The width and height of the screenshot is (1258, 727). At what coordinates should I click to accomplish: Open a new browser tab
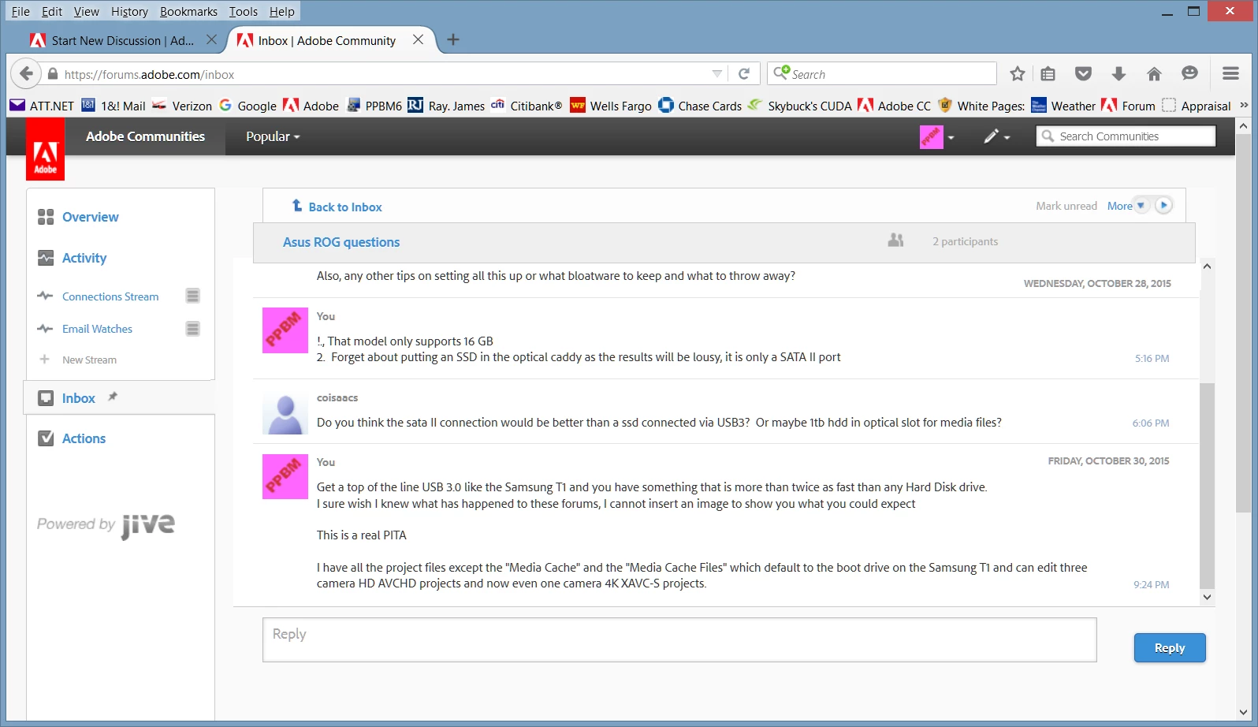(453, 39)
